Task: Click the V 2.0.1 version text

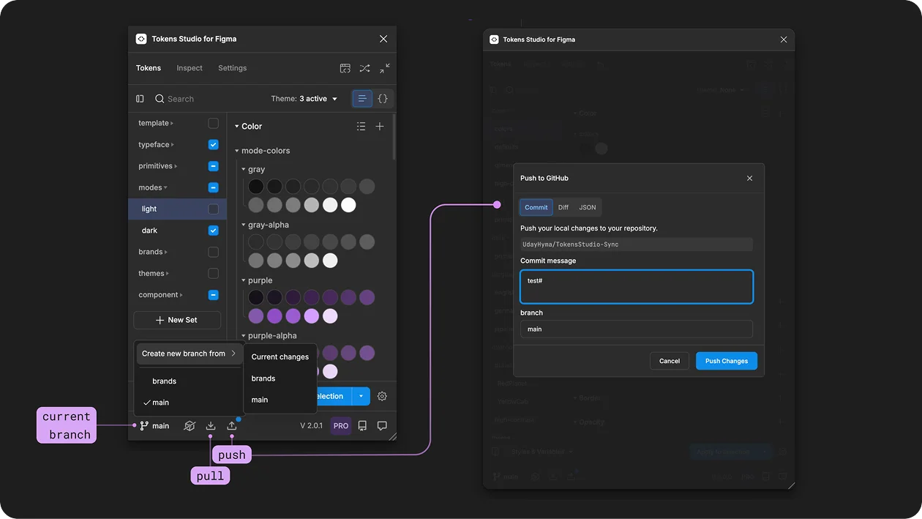Action: (311, 426)
